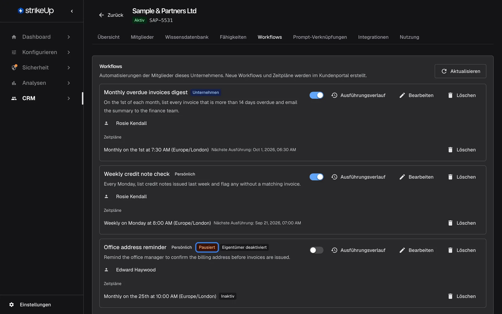Viewport: 502px width, 314px height.
Task: Delete the Weekly on Monday schedule
Action: 462,223
